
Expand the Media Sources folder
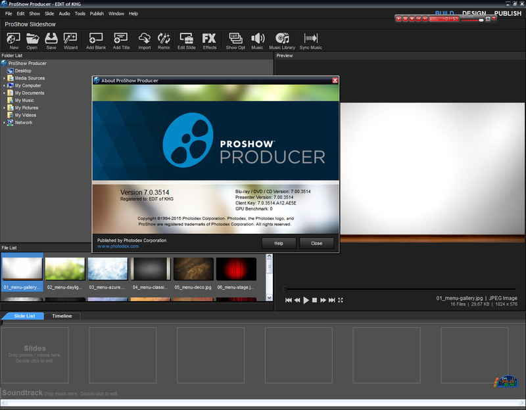[x=4, y=78]
